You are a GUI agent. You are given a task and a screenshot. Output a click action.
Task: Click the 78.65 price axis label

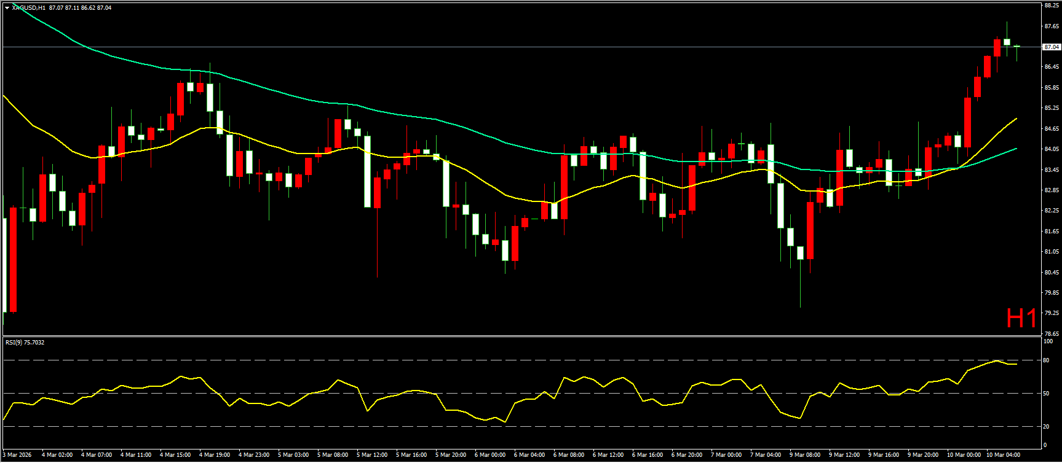pyautogui.click(x=1051, y=333)
